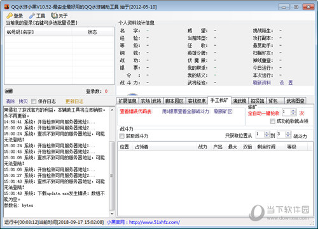Image resolution: width=318 pixels, height=229 pixels.
Task: Click the start position stepper arrows
Action: (x=267, y=134)
